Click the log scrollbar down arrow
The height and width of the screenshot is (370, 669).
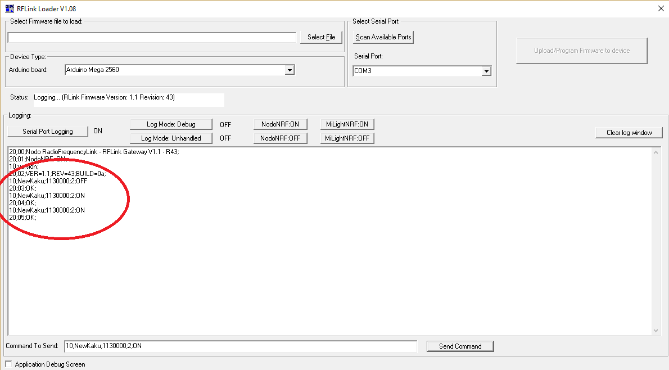[656, 330]
